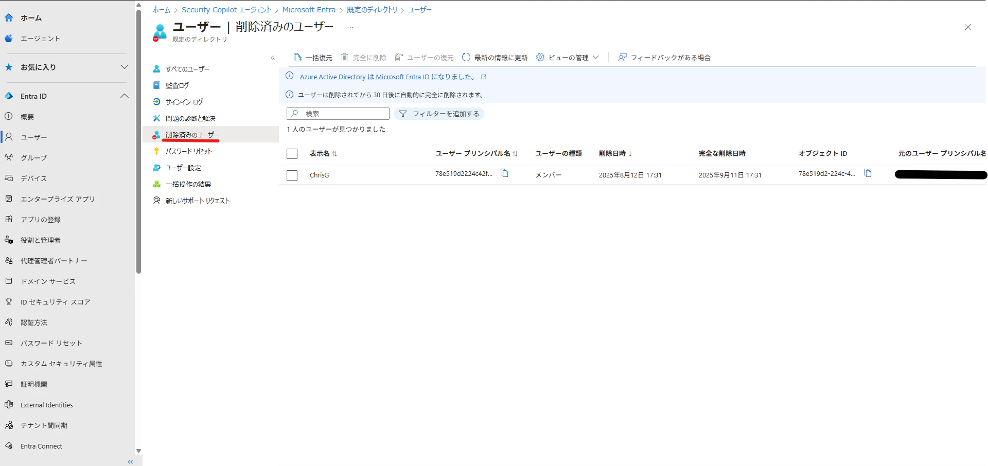Copy the object ID of ChrisG
This screenshot has height=466, width=988.
[868, 173]
